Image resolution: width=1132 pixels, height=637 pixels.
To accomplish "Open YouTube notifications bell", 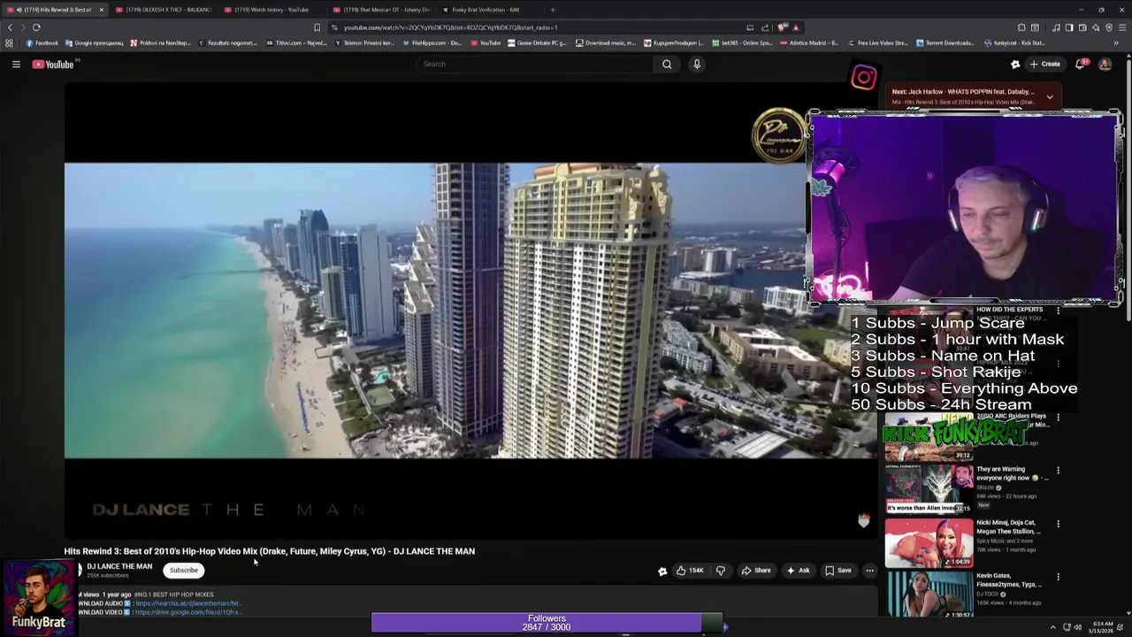I will click(x=1079, y=64).
